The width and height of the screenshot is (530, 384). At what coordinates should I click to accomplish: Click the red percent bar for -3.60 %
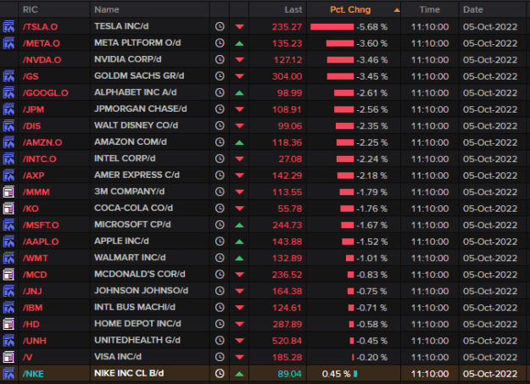(340, 43)
